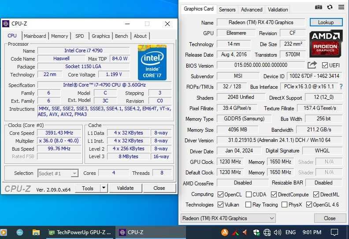
Task: Switch to CPU-Z taskbar item
Action: (x=150, y=232)
